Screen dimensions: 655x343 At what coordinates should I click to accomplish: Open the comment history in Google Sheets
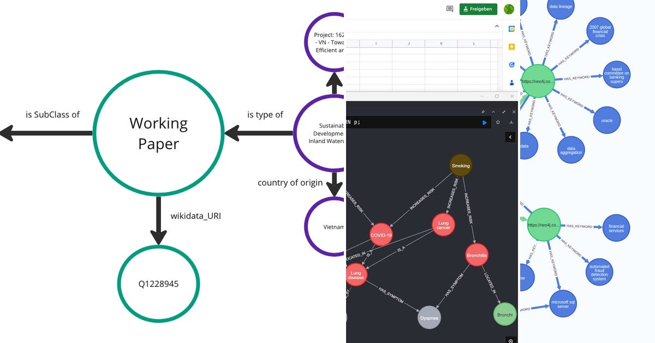450,9
